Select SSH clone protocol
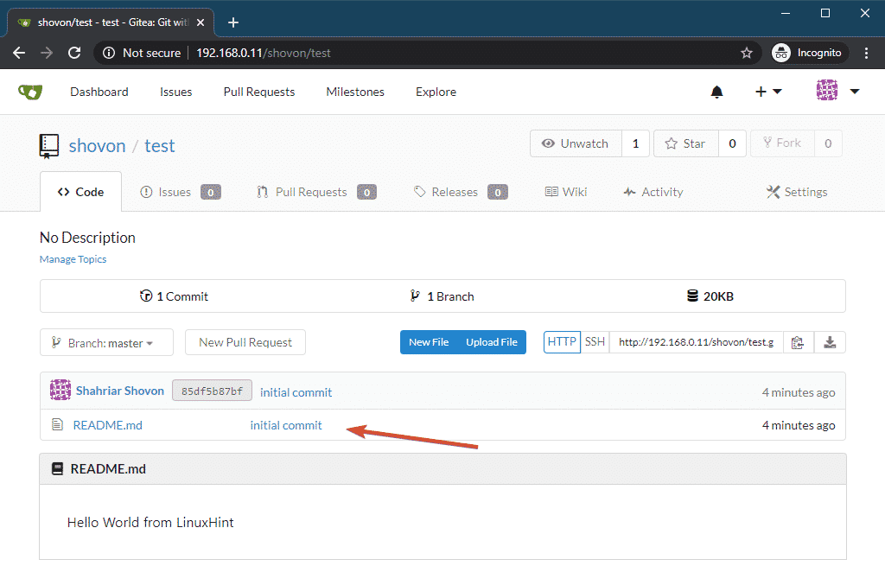The image size is (885, 585). (595, 342)
